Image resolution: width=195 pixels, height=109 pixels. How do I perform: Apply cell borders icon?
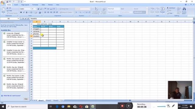31,12
